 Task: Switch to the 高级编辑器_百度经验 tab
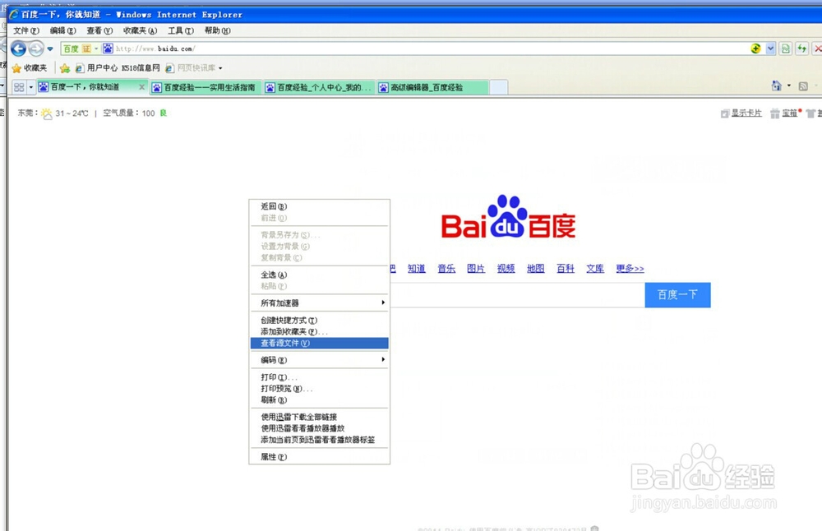click(x=432, y=87)
